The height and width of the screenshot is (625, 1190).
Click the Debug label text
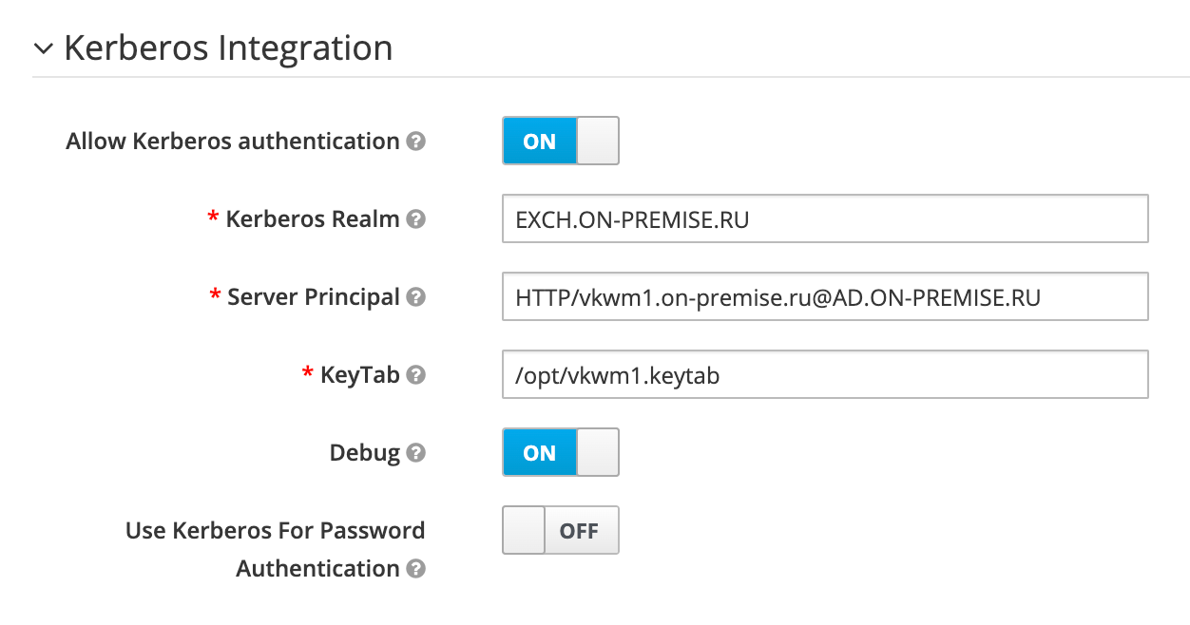364,453
